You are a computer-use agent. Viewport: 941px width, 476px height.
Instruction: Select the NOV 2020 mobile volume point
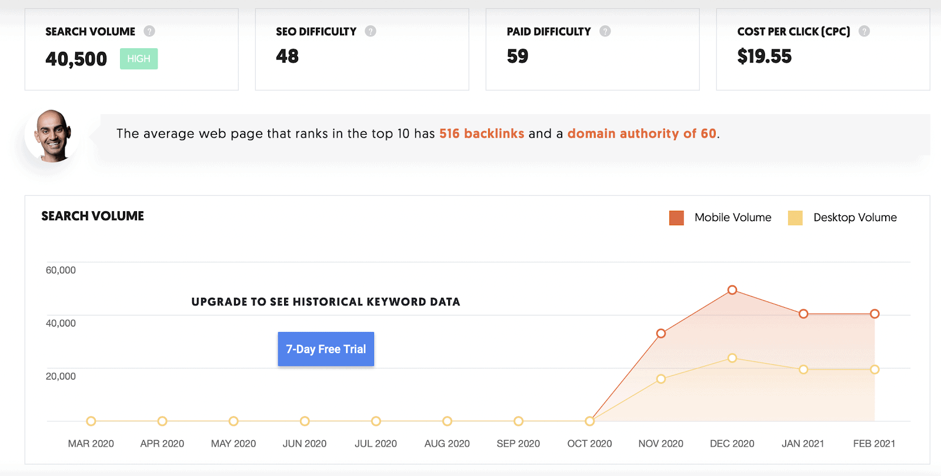[x=661, y=334]
